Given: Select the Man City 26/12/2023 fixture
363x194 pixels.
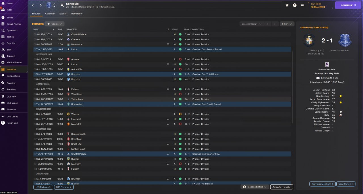Looking at the screenshot, I should pyautogui.click(x=162, y=164).
